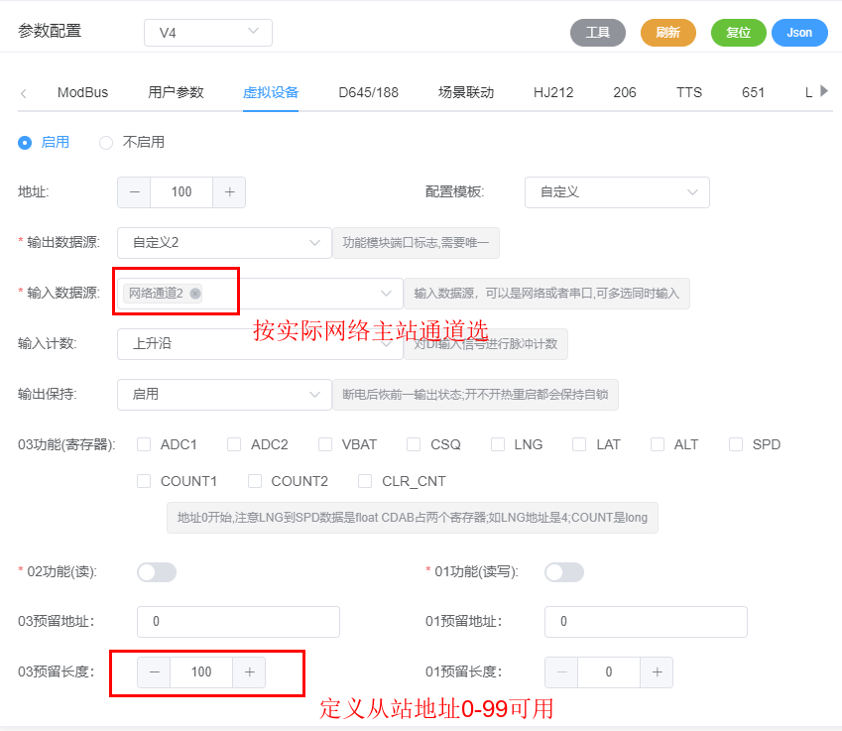842x731 pixels.
Task: Click the 地址 number field showing 100
Action: (181, 192)
